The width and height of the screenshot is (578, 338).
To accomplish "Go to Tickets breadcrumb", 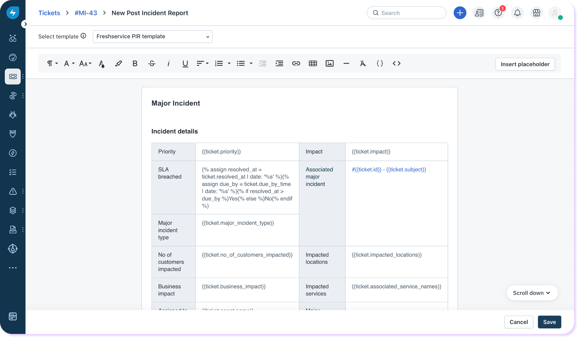I will pyautogui.click(x=49, y=13).
